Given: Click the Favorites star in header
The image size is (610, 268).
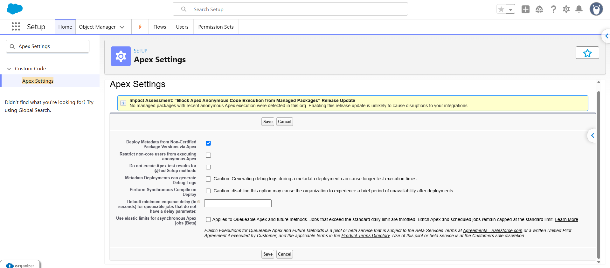Looking at the screenshot, I should (501, 9).
